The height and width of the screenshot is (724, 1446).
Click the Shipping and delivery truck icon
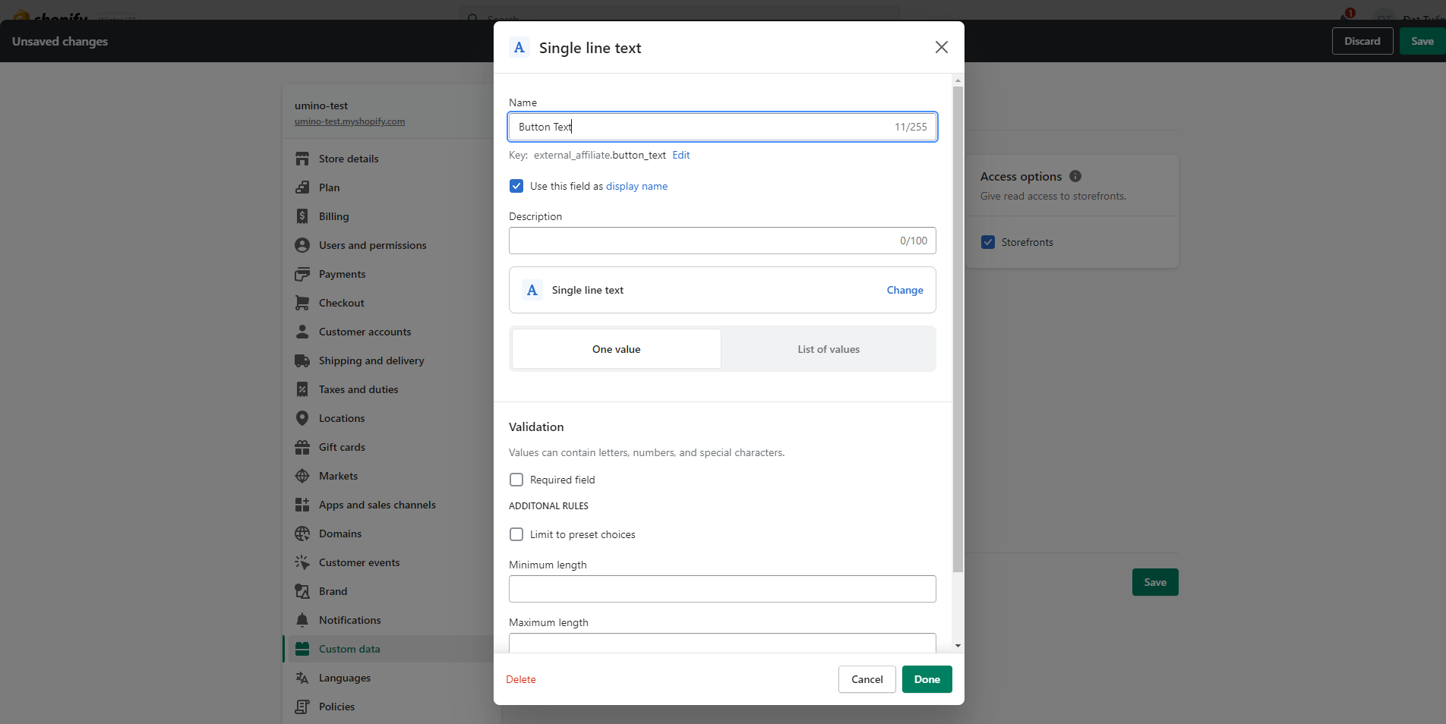302,360
